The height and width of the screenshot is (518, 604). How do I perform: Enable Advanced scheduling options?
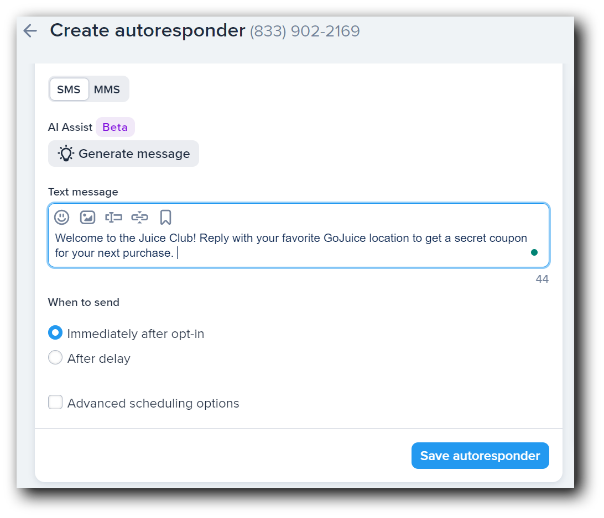(55, 402)
